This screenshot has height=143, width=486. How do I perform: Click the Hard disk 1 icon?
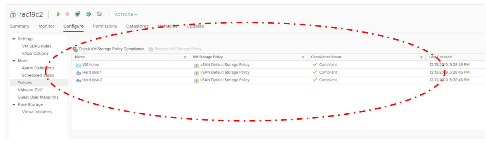coord(79,73)
